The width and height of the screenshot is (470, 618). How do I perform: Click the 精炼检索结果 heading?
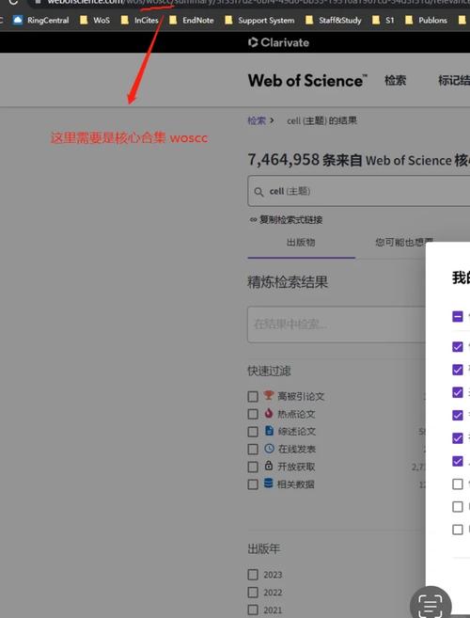pos(288,282)
